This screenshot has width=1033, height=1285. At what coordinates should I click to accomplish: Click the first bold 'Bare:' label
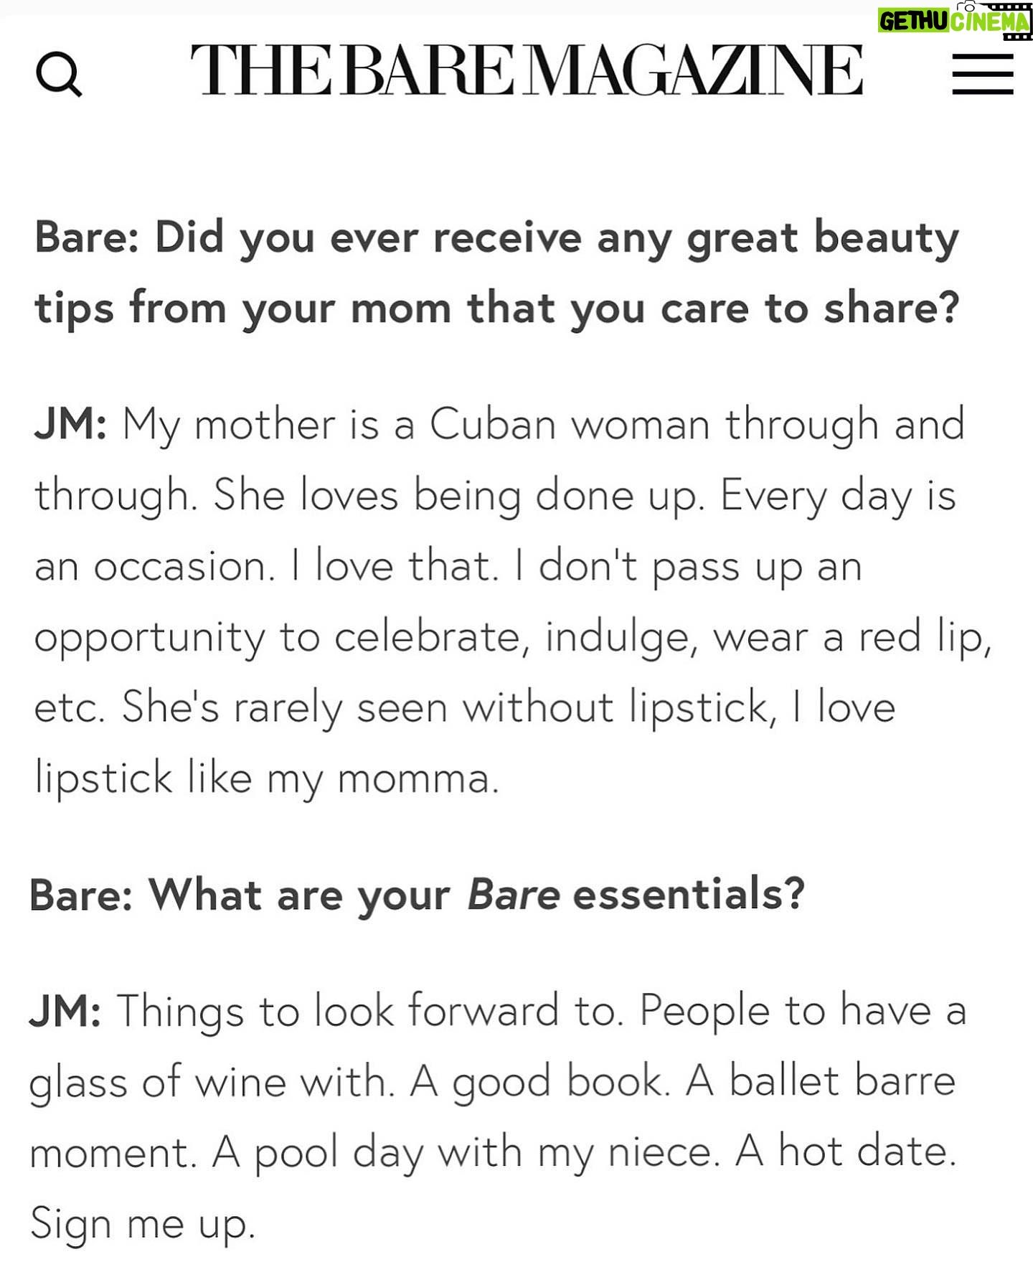pyautogui.click(x=87, y=237)
